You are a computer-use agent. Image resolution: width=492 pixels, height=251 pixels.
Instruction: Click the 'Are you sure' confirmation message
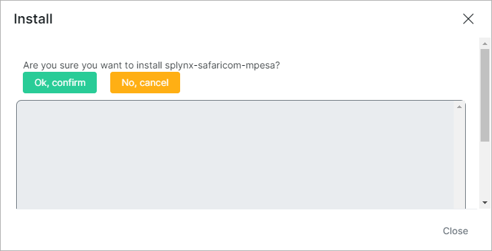pyautogui.click(x=151, y=66)
